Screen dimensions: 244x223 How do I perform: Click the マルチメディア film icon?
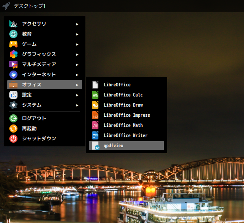(13, 64)
